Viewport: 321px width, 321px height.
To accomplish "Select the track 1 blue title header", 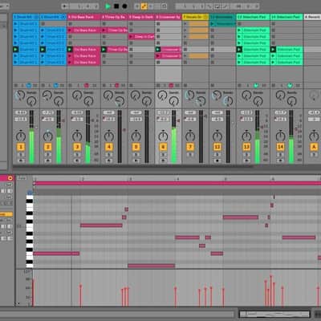I will 26,17.
